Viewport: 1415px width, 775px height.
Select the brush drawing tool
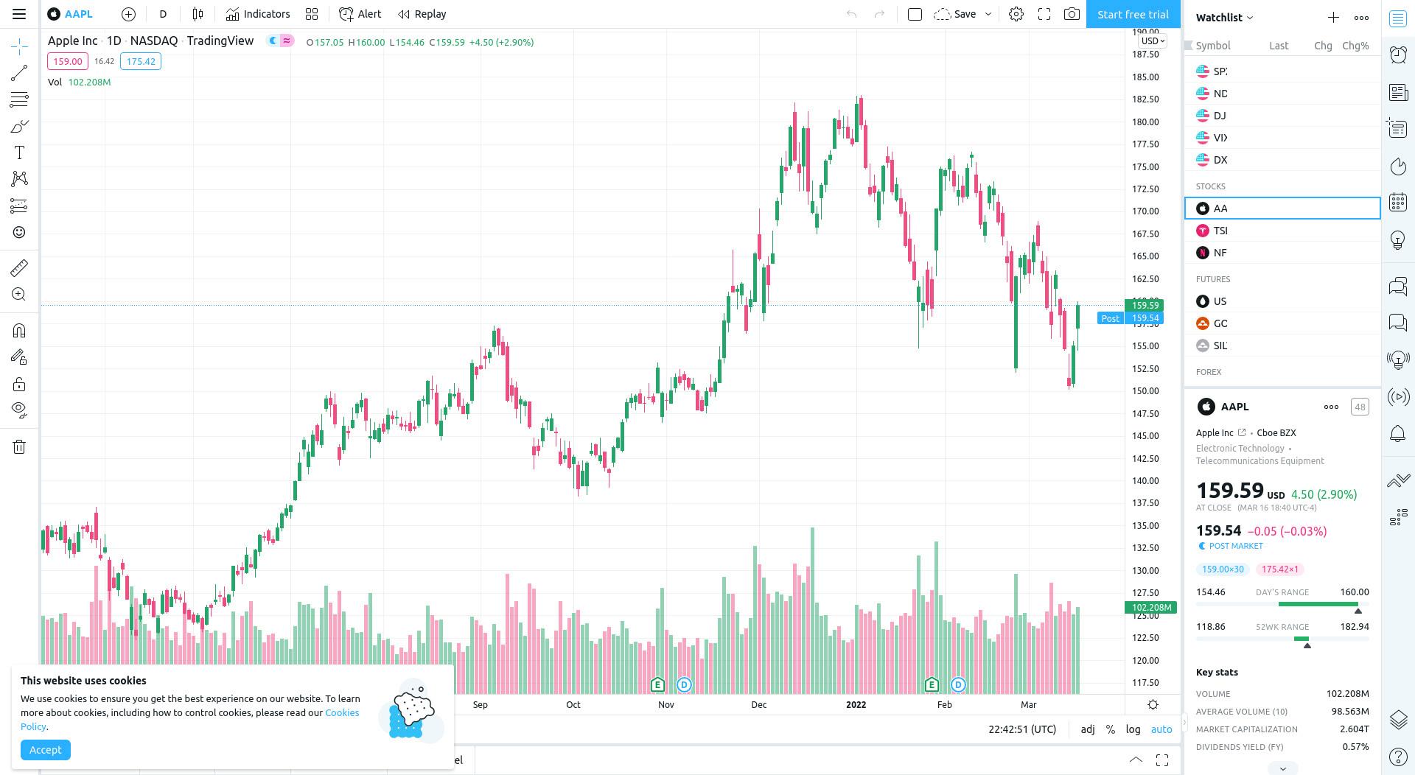(x=19, y=127)
